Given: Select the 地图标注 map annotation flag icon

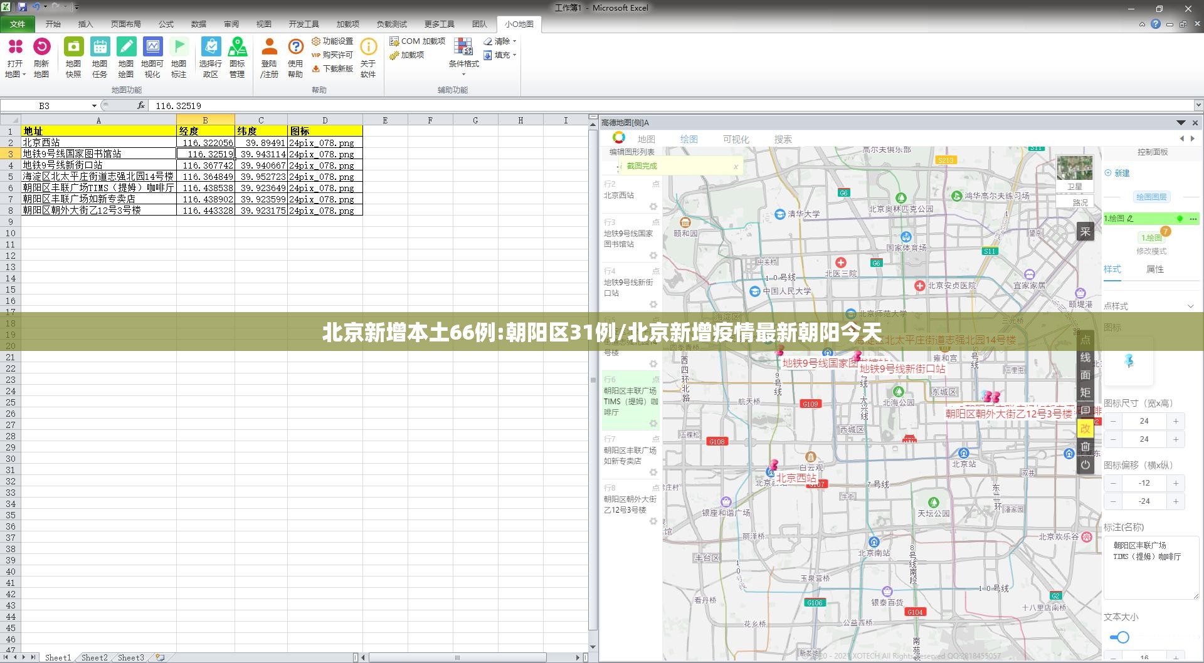Looking at the screenshot, I should (179, 46).
